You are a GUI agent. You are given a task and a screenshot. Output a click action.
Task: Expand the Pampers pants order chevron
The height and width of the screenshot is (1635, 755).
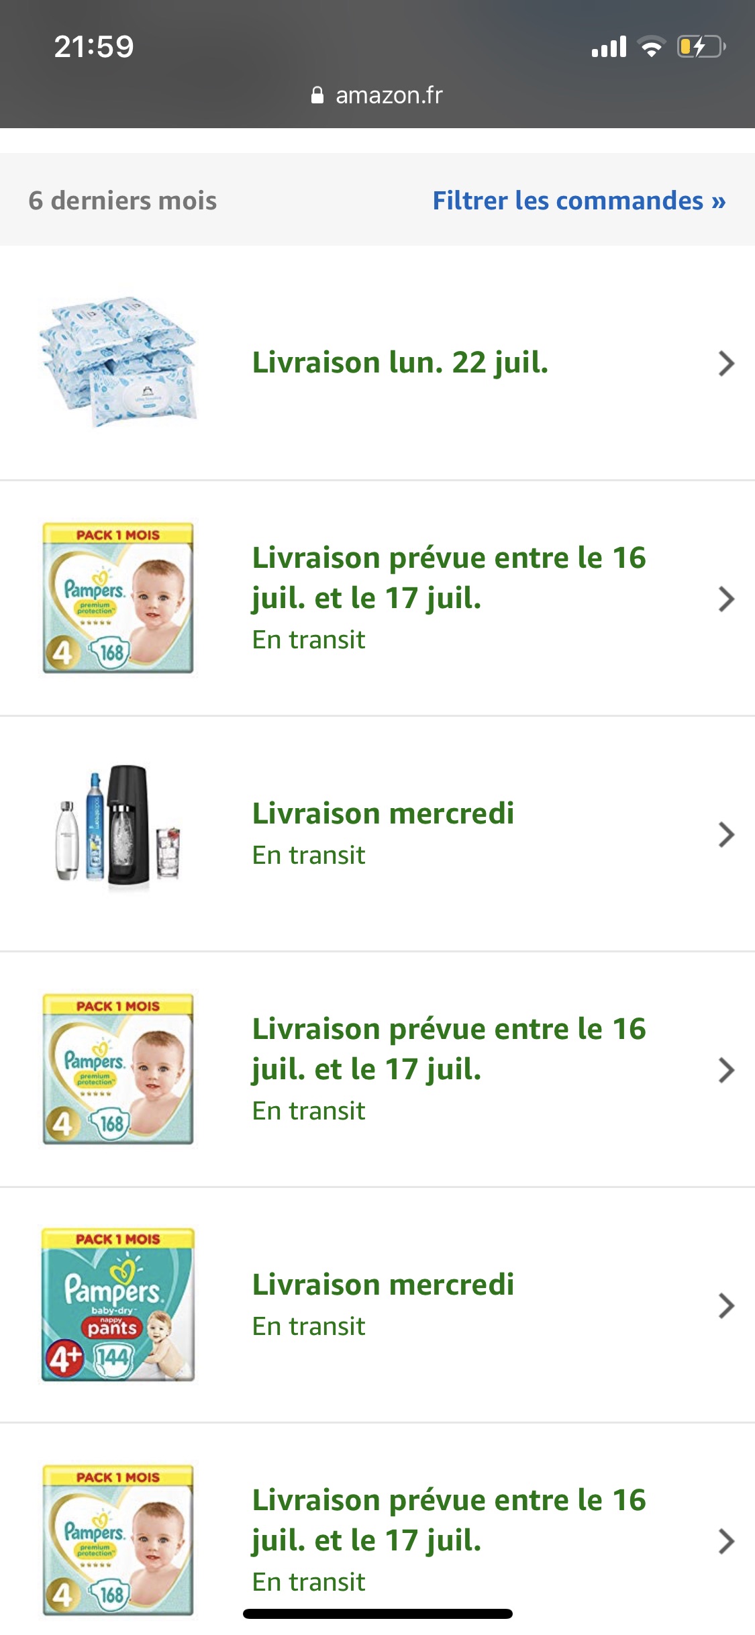tap(726, 1305)
